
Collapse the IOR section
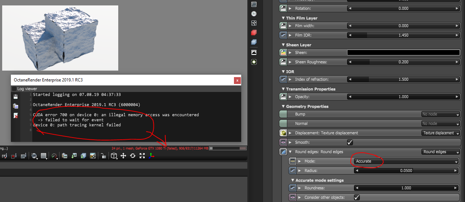coord(283,72)
